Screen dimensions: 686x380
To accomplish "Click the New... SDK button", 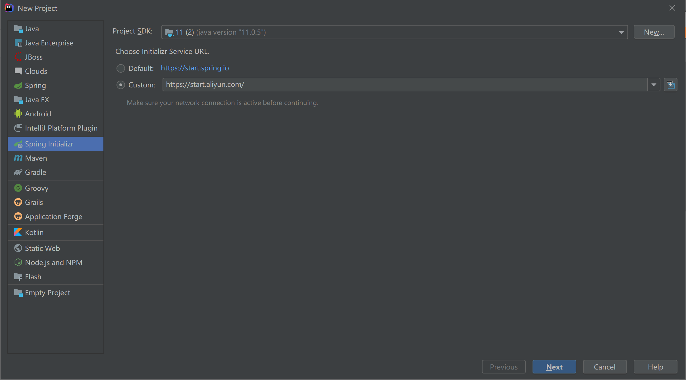I will pyautogui.click(x=654, y=32).
